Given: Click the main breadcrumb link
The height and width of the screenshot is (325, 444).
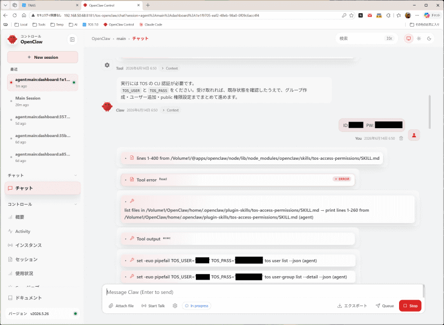Looking at the screenshot, I should tap(121, 38).
